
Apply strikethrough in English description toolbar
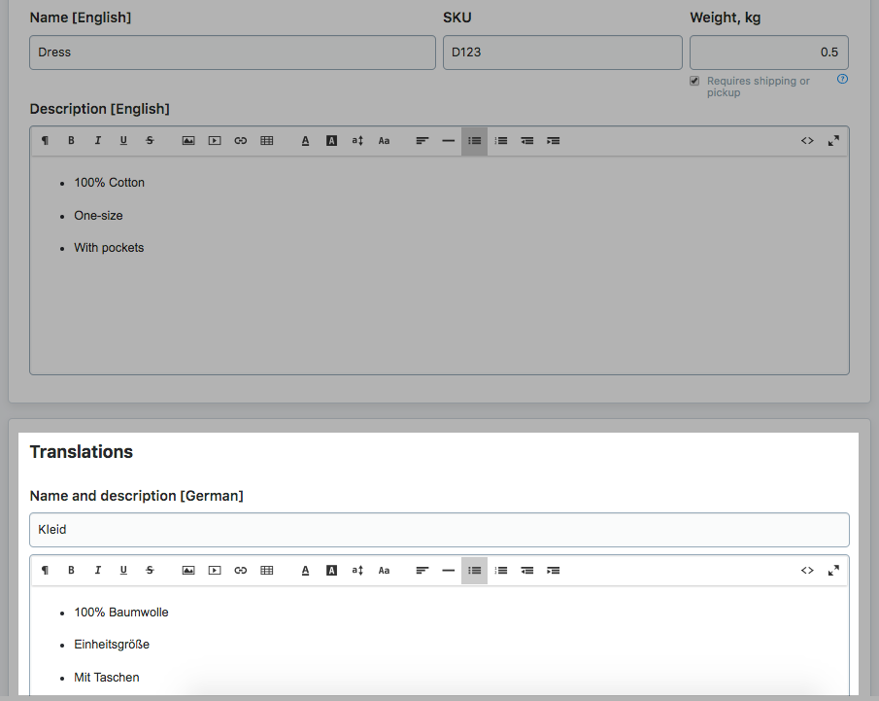150,141
